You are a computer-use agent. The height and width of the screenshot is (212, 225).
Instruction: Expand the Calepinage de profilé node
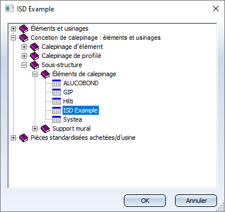(x=24, y=56)
